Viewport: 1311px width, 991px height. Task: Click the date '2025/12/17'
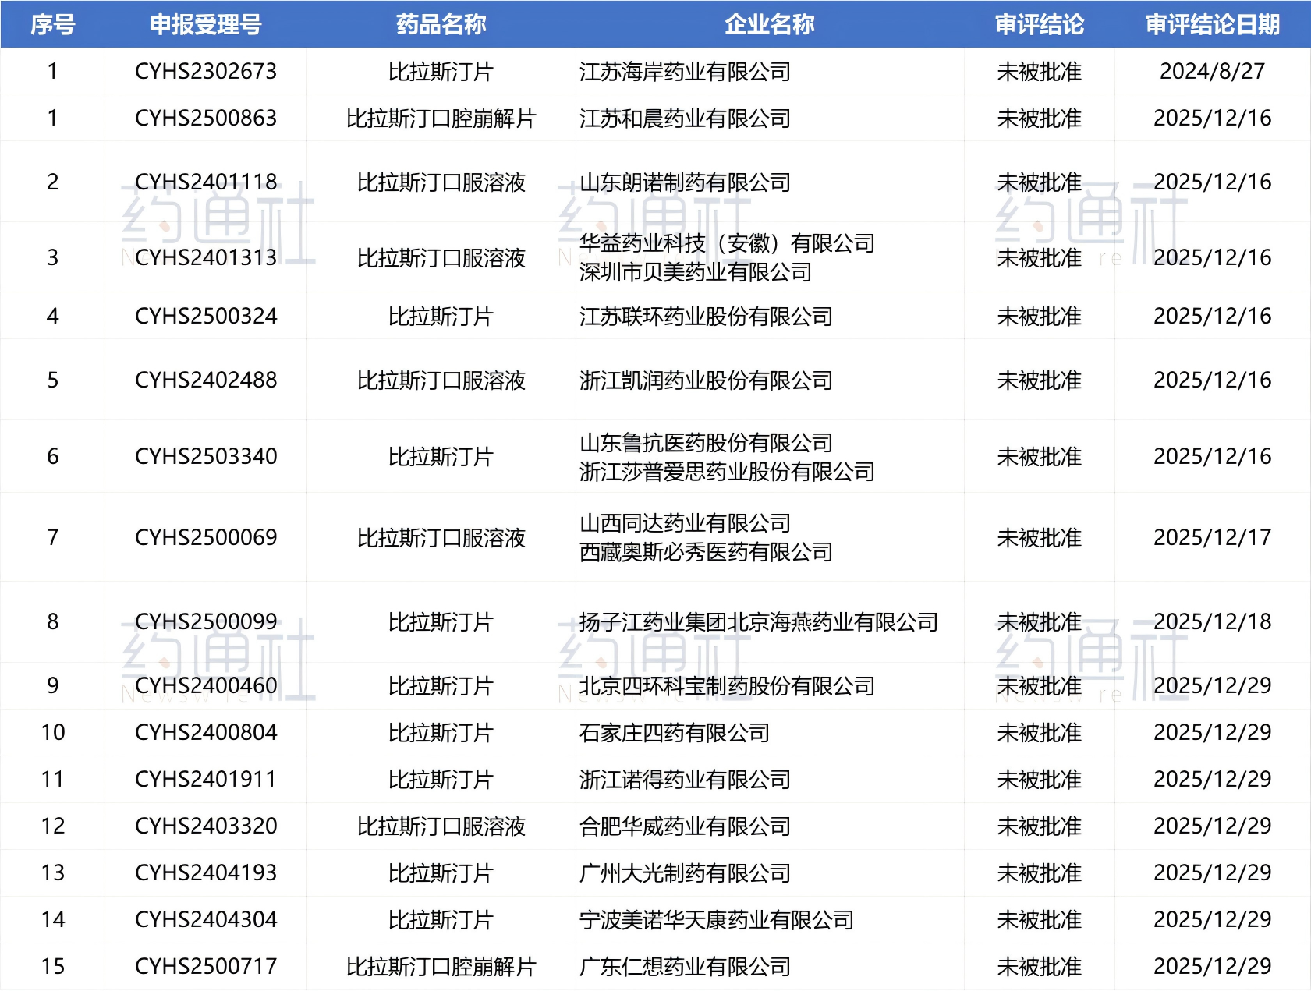pyautogui.click(x=1213, y=538)
